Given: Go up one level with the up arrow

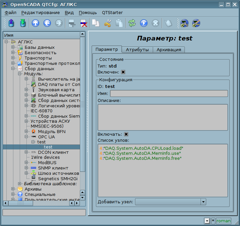Looking at the screenshot, I should 35,23.
